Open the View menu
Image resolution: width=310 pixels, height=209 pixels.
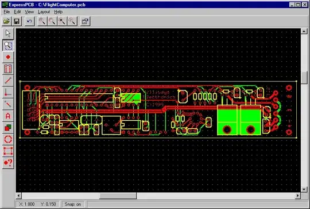pyautogui.click(x=29, y=12)
